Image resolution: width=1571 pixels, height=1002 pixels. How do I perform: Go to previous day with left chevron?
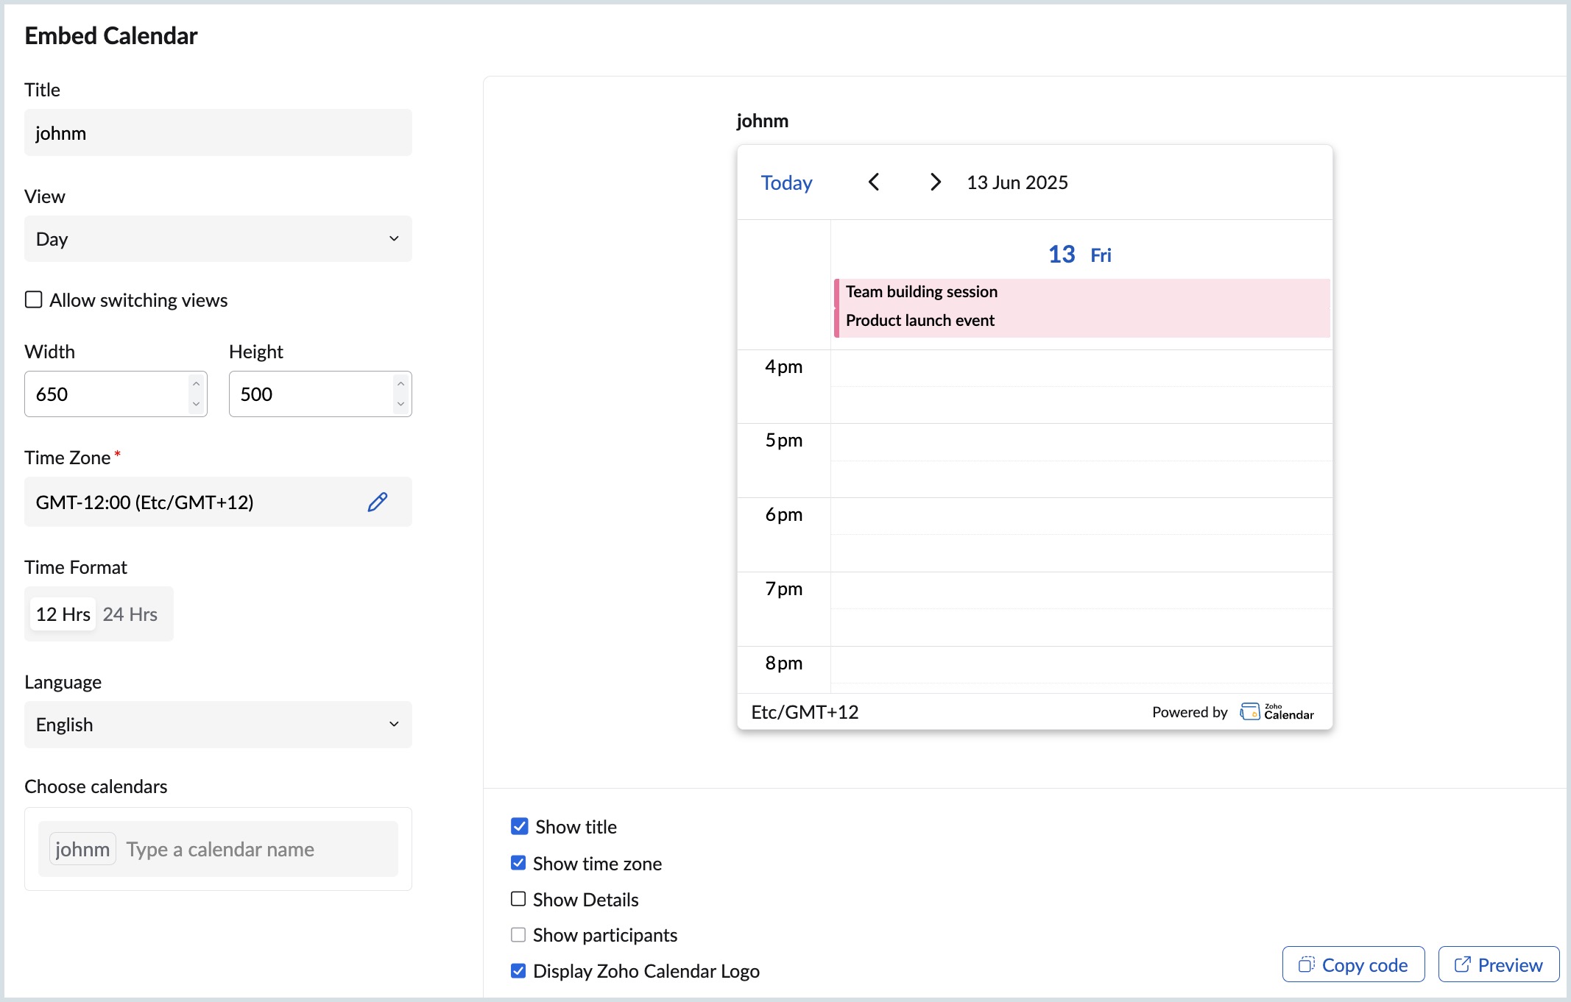coord(874,182)
